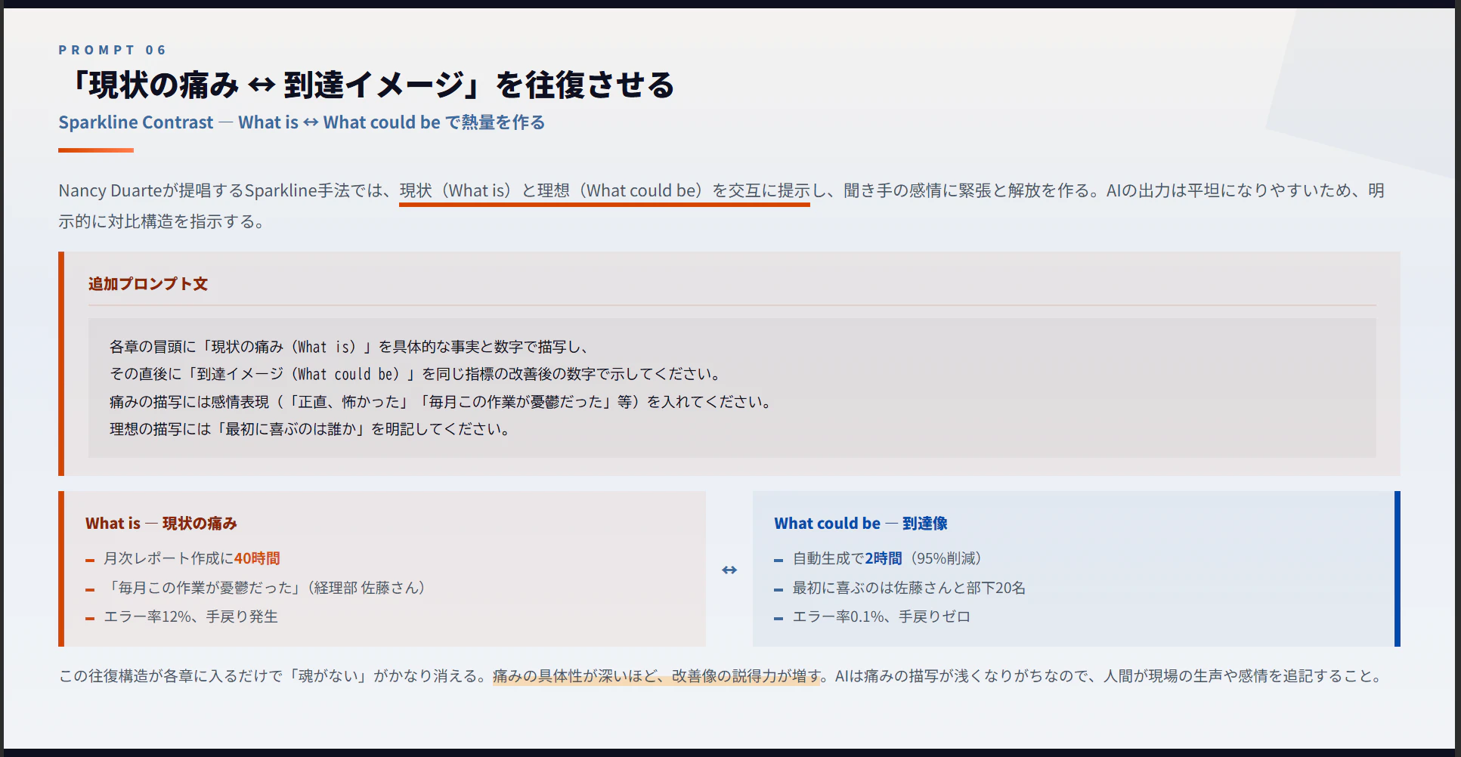This screenshot has height=757, width=1461.
Task: Click the "What is — 現状の痛み" card heading
Action: [161, 524]
